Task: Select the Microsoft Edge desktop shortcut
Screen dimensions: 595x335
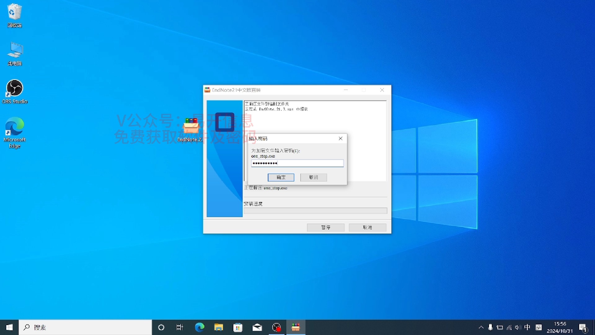Action: click(x=15, y=132)
